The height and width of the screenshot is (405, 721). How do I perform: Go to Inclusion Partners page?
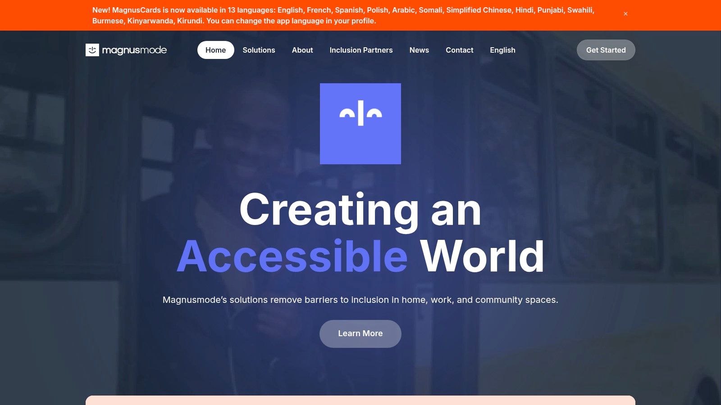tap(361, 50)
